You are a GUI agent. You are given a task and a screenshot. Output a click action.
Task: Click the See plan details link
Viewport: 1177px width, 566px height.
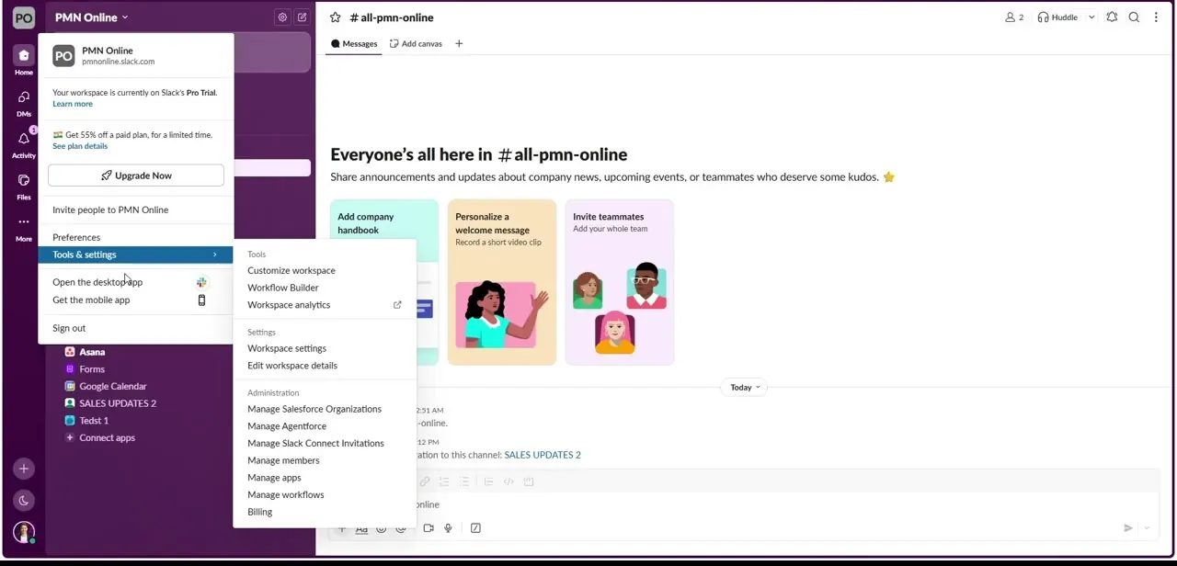(x=80, y=146)
